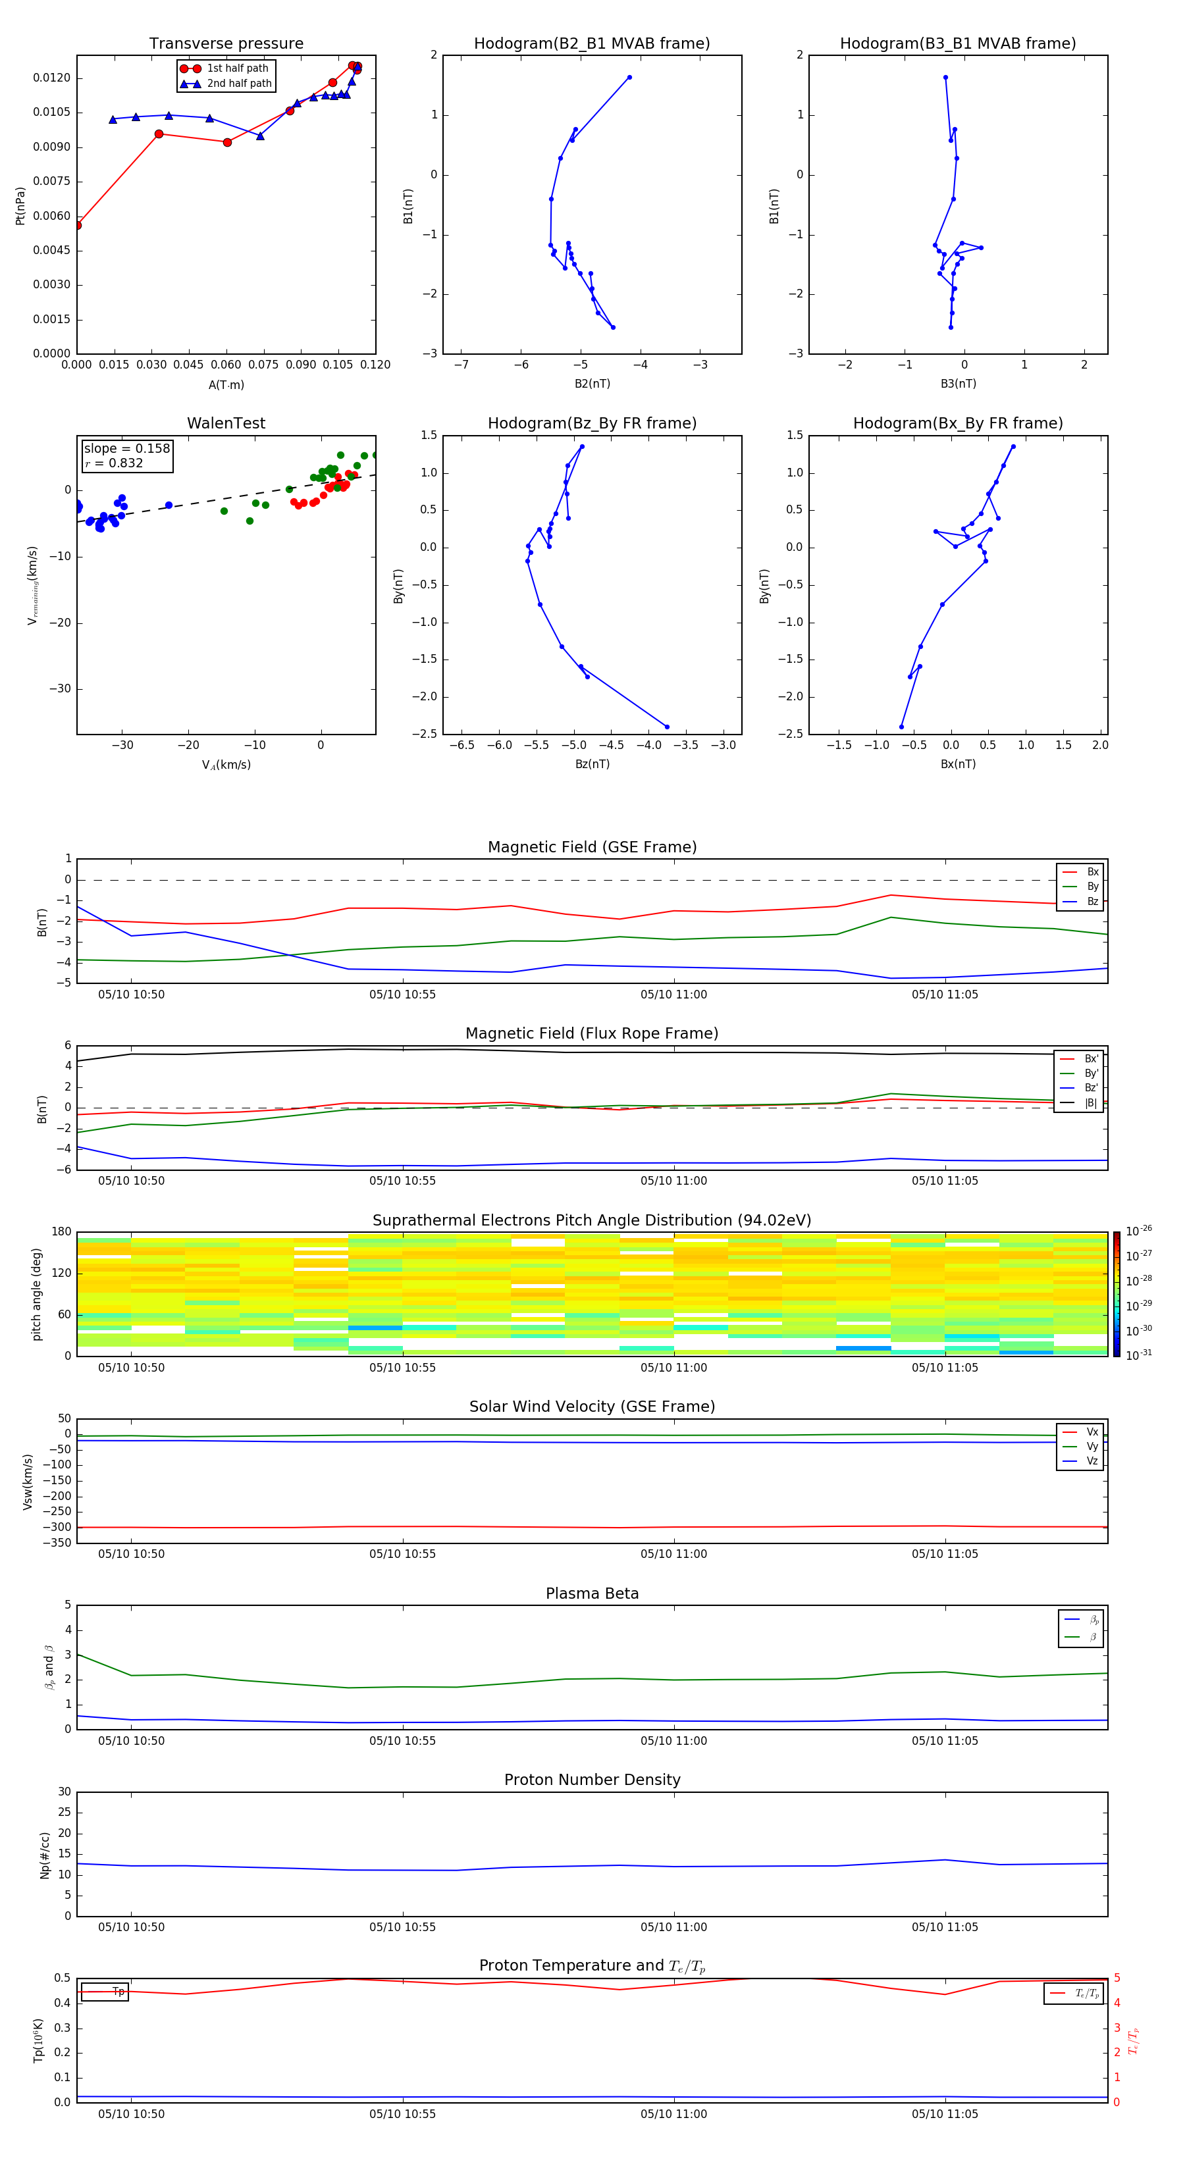Select the "1st half path" legend entry
This screenshot has height=2172, width=1185.
pos(225,68)
